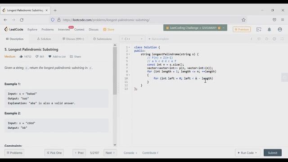This screenshot has height=162, width=288.
Task: Open Interview in the navigation bar
Action: [64, 29]
